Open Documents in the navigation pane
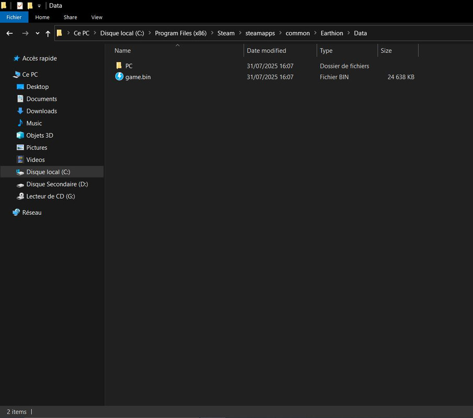 pos(42,99)
